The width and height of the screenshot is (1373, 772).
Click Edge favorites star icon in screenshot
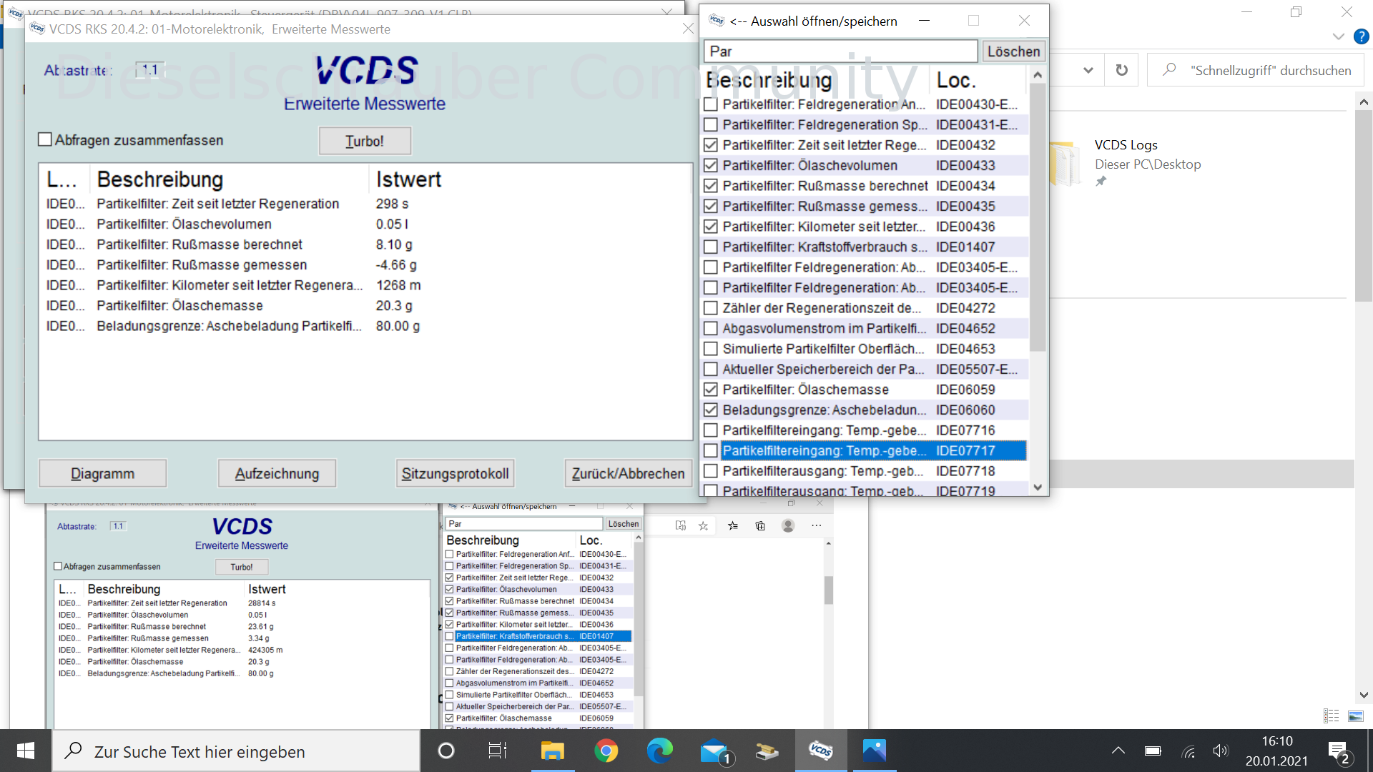(704, 525)
